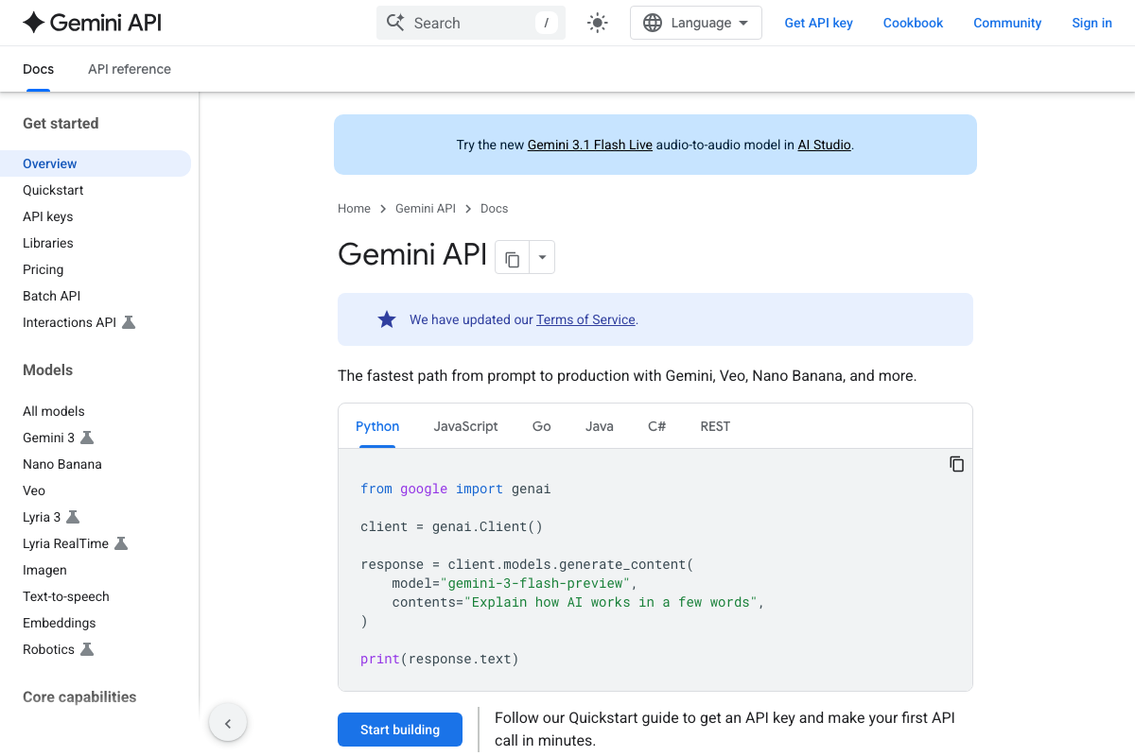Open the API reference tab
1135x756 pixels.
(129, 68)
